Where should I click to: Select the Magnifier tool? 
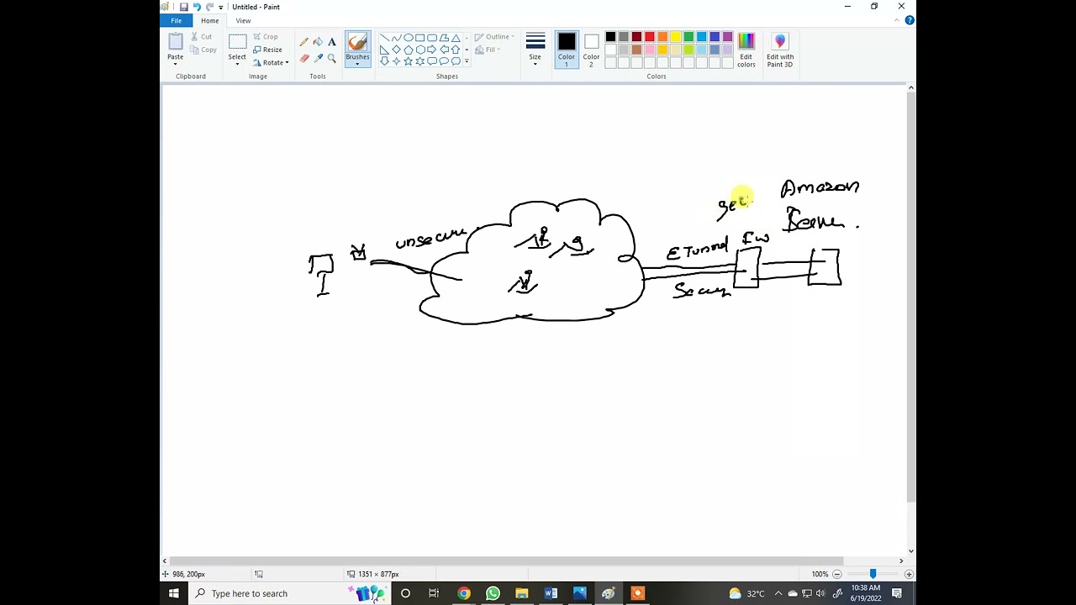[332, 58]
